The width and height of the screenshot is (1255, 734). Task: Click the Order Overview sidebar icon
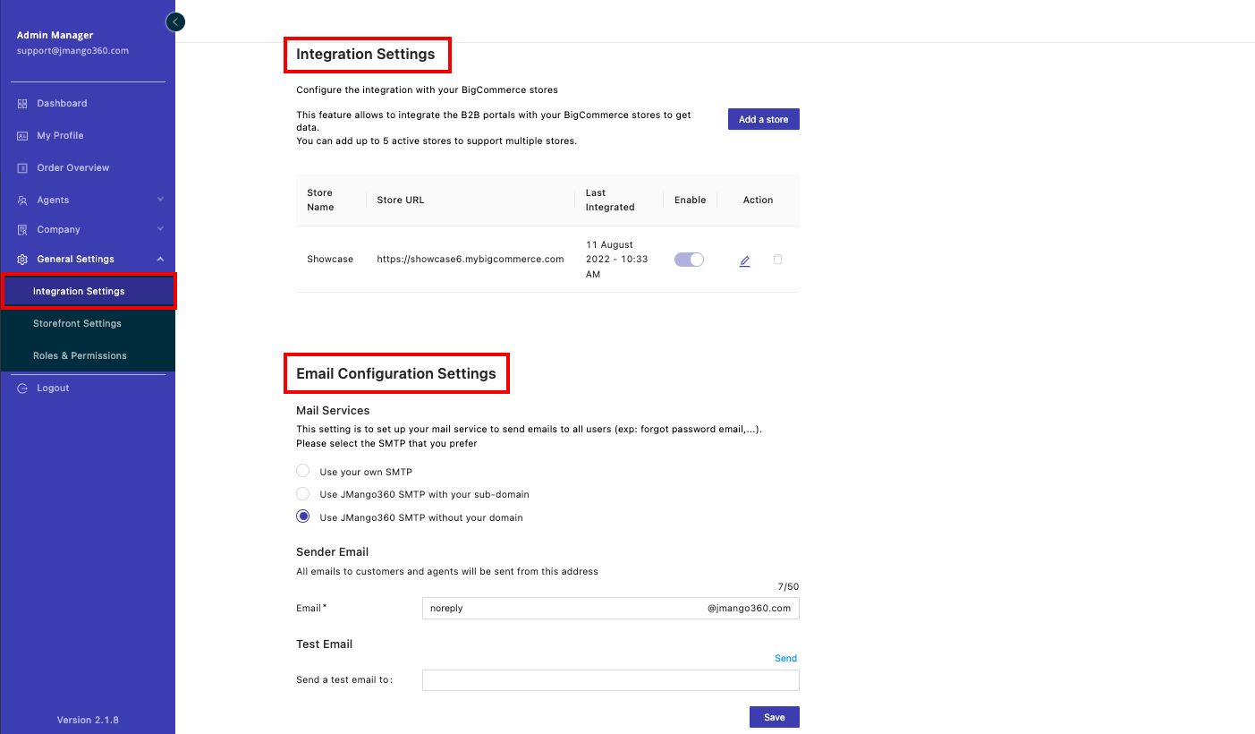click(x=22, y=168)
